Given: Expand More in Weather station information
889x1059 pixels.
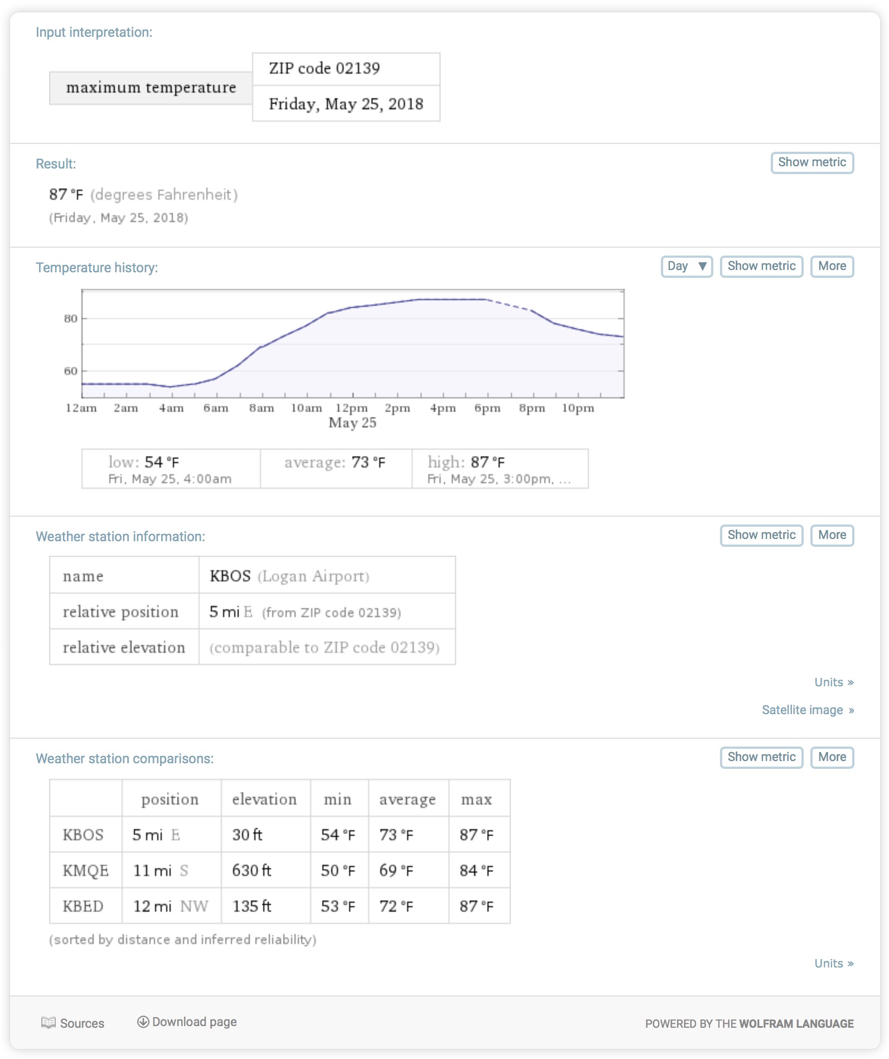Looking at the screenshot, I should click(832, 535).
